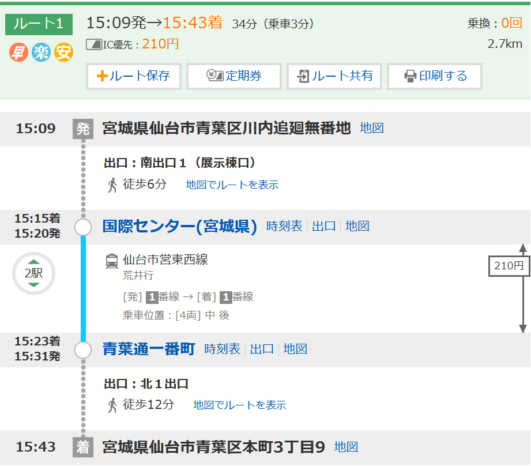Open the 定期券 commuter pass button
This screenshot has width=531, height=466.
pos(234,76)
